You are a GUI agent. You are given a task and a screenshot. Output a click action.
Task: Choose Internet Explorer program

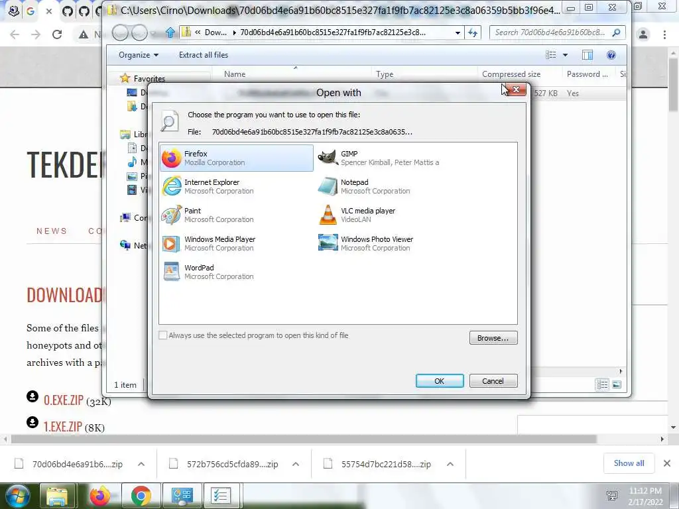[237, 186]
